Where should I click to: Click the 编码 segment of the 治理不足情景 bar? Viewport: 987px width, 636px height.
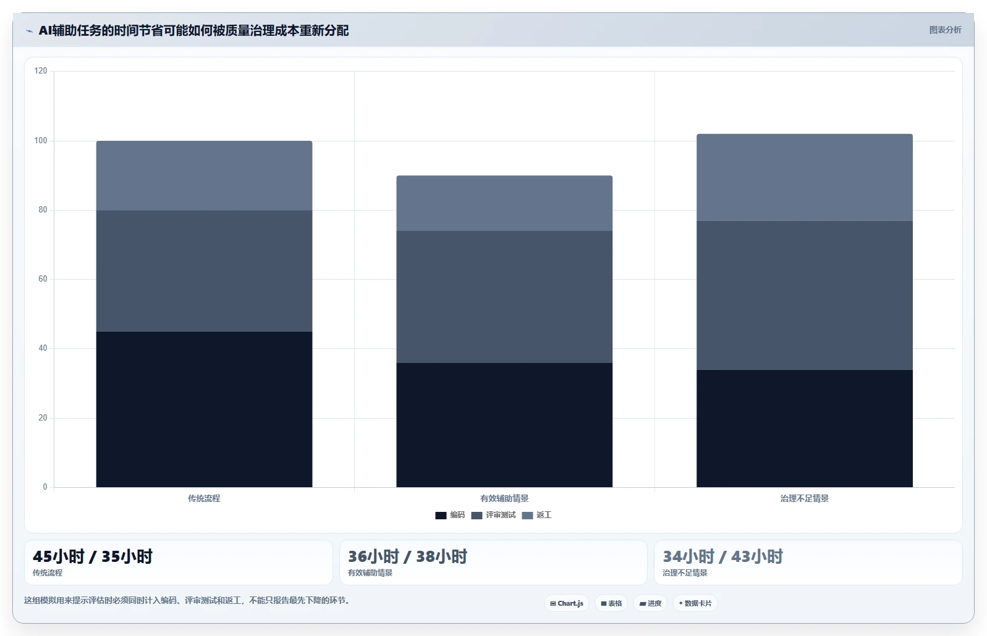pyautogui.click(x=805, y=429)
